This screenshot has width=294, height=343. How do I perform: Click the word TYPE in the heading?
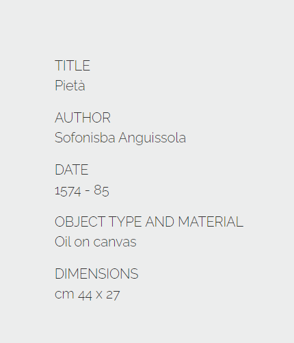[x=125, y=222]
